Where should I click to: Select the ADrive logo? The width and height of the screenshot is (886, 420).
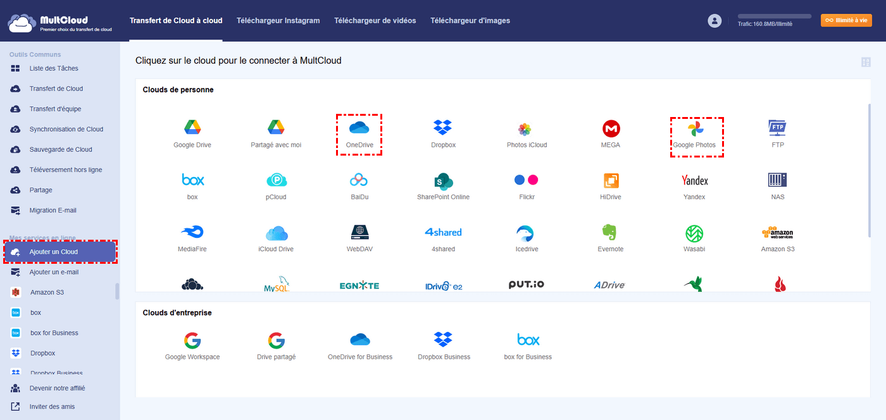(611, 285)
